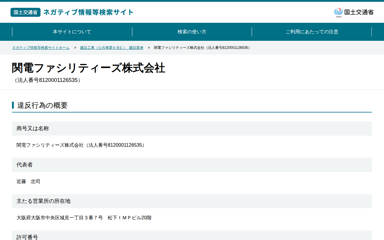Screen dimensions: 384x240
Task: Open the ネガティブ情報等検索サイト title link
Action: 88,12
